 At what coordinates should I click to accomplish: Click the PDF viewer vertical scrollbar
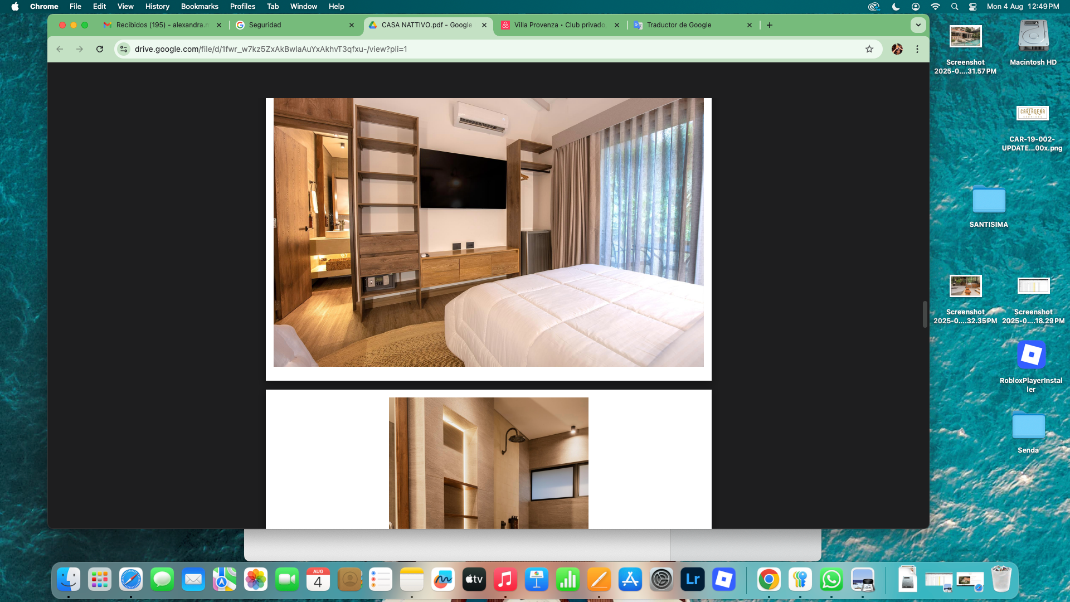925,314
